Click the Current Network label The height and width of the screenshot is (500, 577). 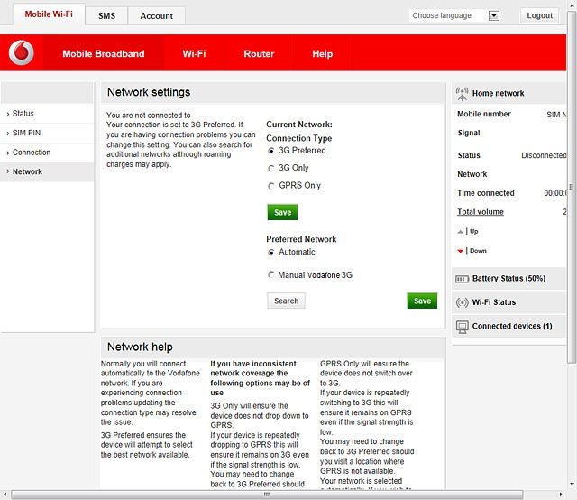click(299, 125)
